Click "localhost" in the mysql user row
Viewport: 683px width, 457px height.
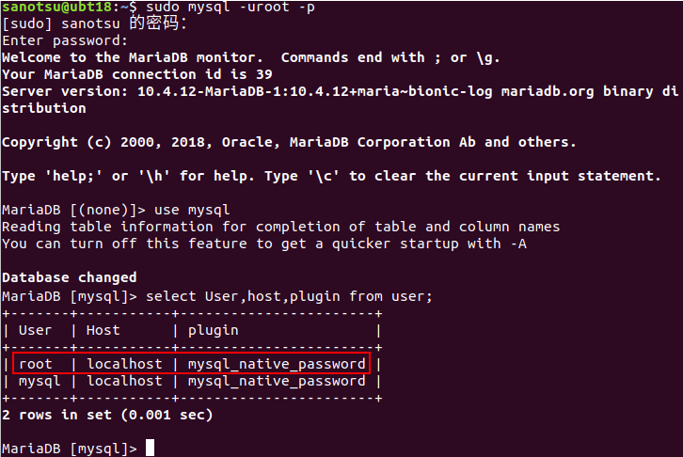[125, 381]
